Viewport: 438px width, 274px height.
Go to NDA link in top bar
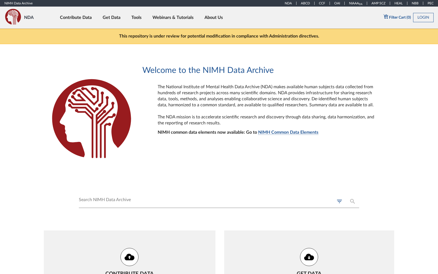[x=288, y=3]
